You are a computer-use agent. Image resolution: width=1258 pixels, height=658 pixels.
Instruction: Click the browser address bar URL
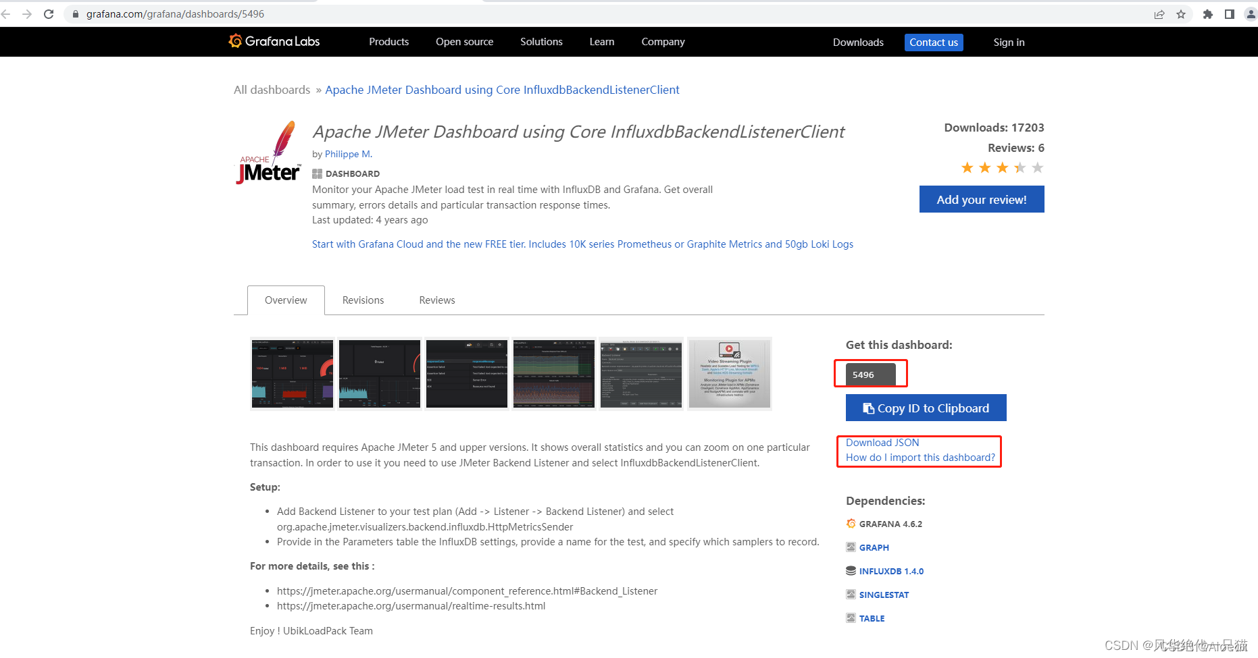click(175, 14)
